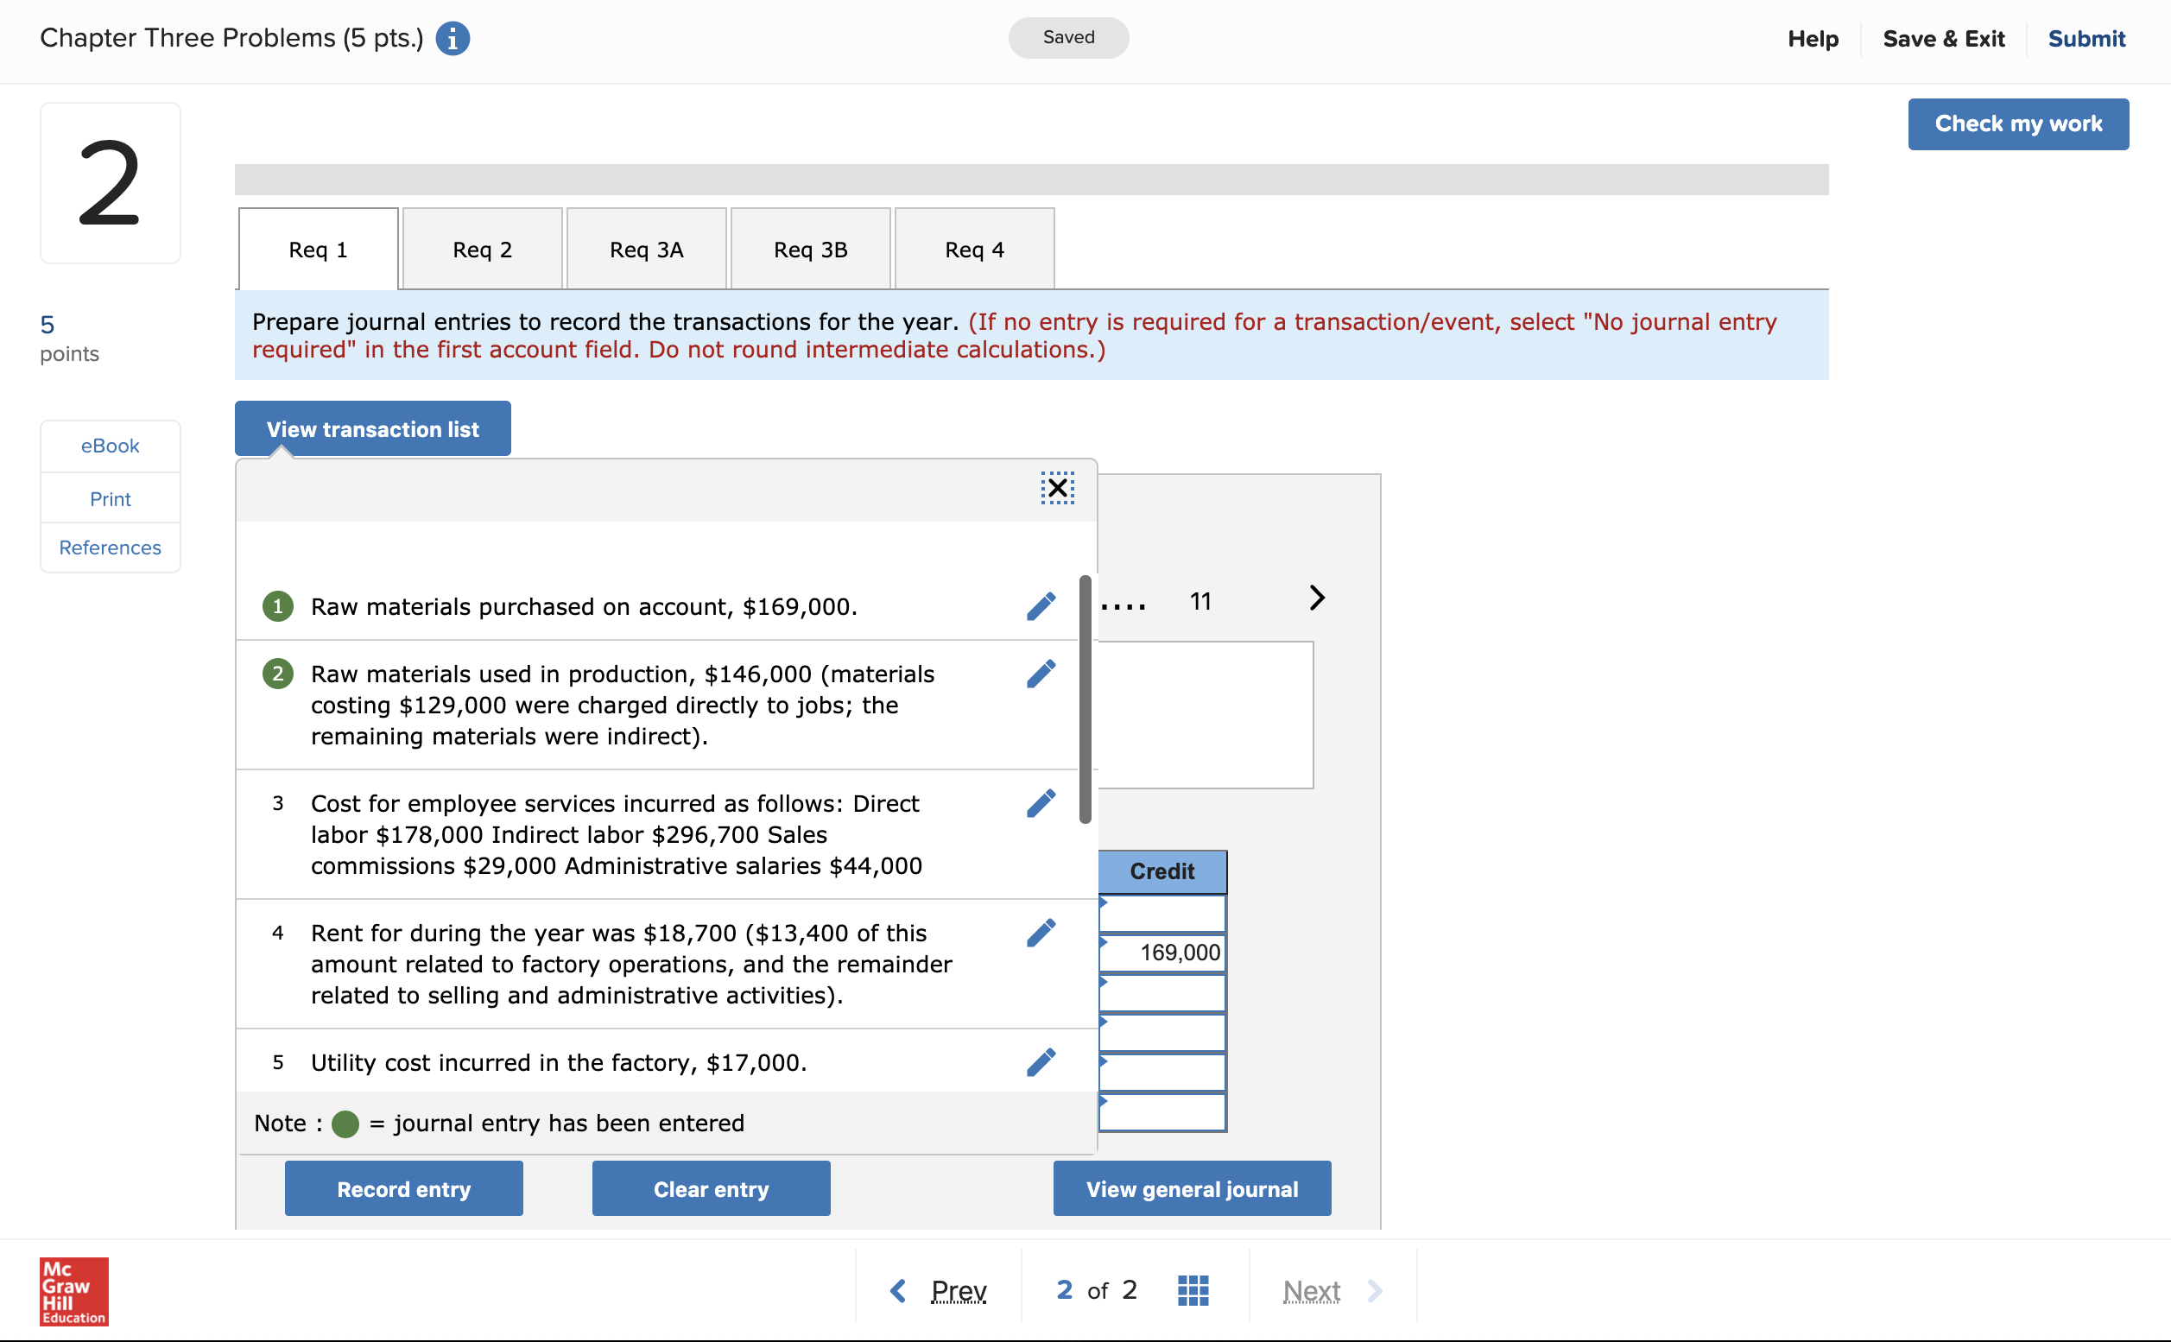Open View general journal
The width and height of the screenshot is (2171, 1342).
[1191, 1189]
